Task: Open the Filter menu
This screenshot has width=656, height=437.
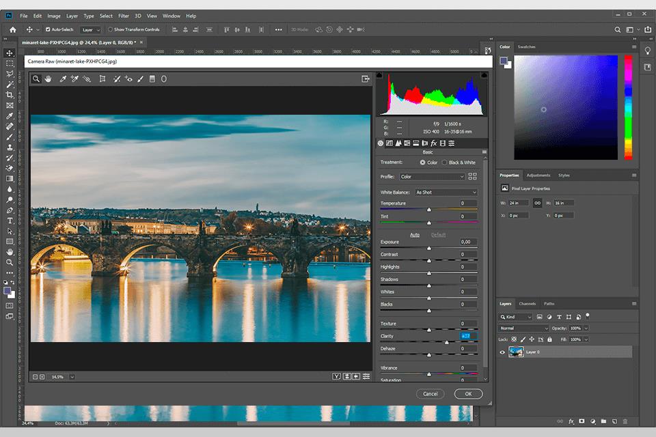Action: 123,16
